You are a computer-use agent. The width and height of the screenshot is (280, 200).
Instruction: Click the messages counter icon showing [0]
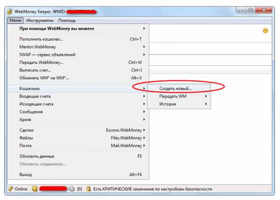(x=71, y=189)
